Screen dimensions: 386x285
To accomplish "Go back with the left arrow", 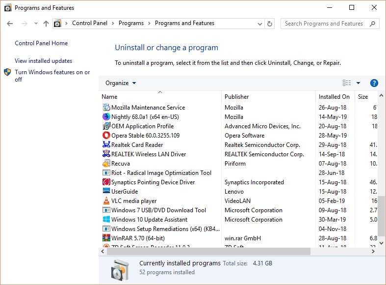I will point(10,24).
